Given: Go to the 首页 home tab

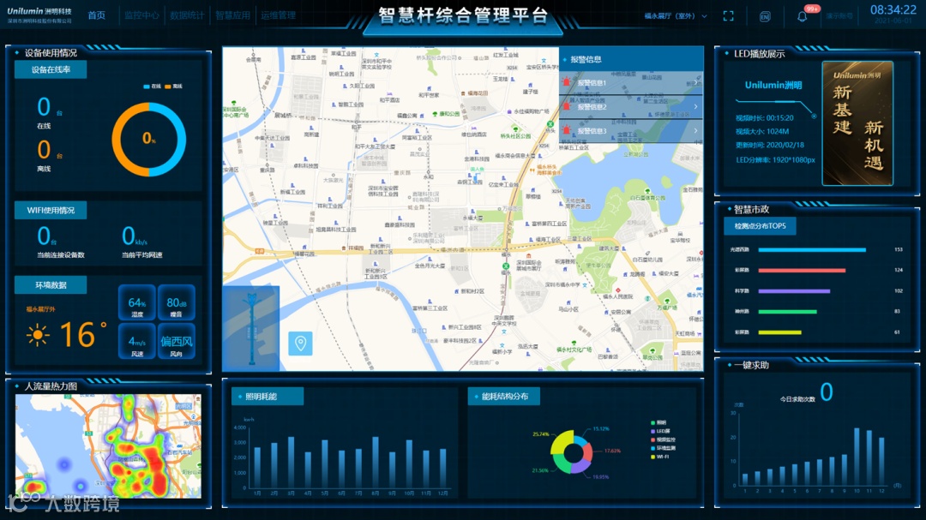Looking at the screenshot, I should click(x=97, y=15).
